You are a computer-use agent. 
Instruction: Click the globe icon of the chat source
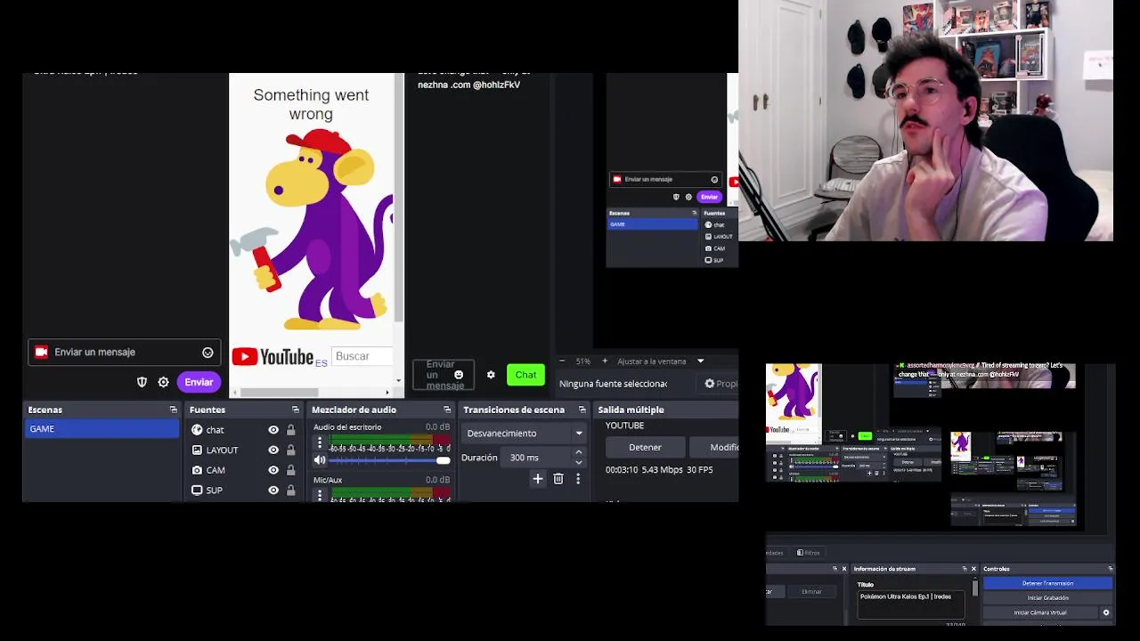[x=197, y=430]
